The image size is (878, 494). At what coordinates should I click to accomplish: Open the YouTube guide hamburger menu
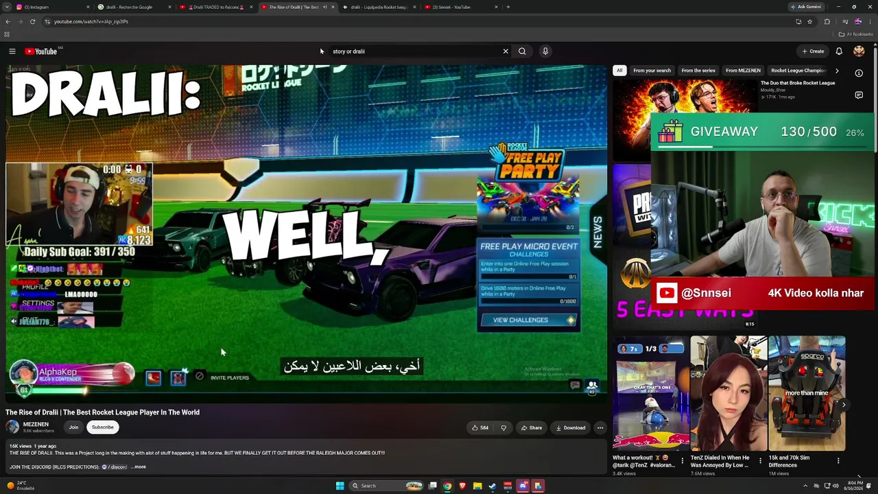12,51
